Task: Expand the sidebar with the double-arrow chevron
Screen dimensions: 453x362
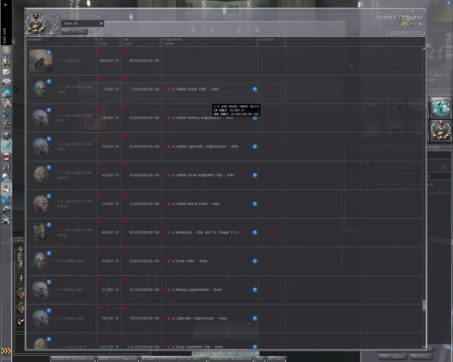Action: 5,5
